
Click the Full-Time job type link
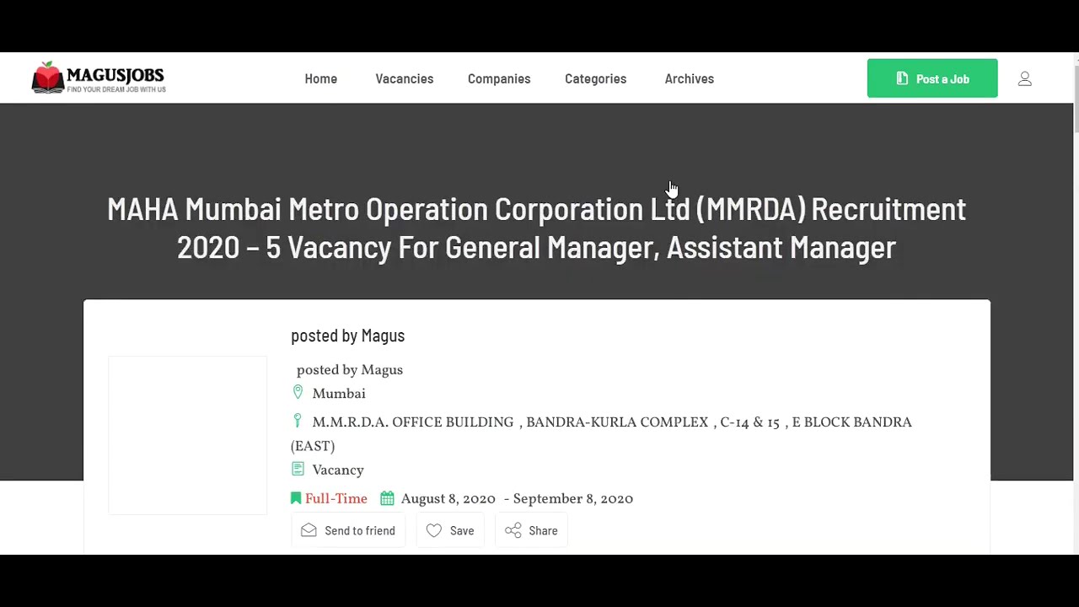(336, 499)
